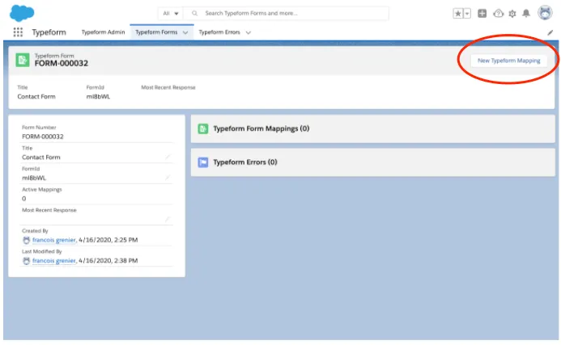Open the global actions plus icon
561x345 pixels.
tap(482, 14)
